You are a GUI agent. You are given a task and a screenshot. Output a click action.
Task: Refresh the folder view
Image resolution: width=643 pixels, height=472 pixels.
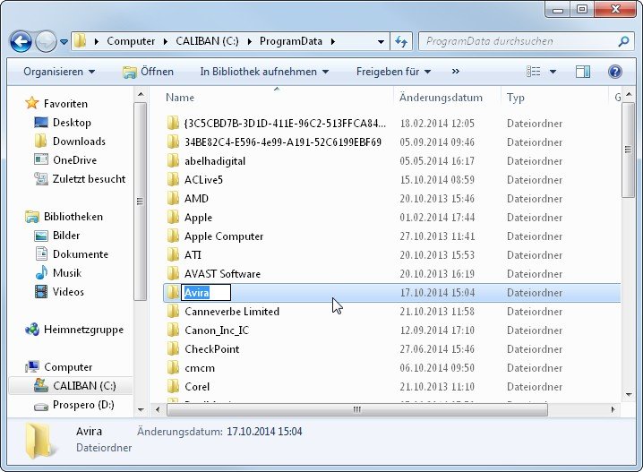tap(400, 41)
